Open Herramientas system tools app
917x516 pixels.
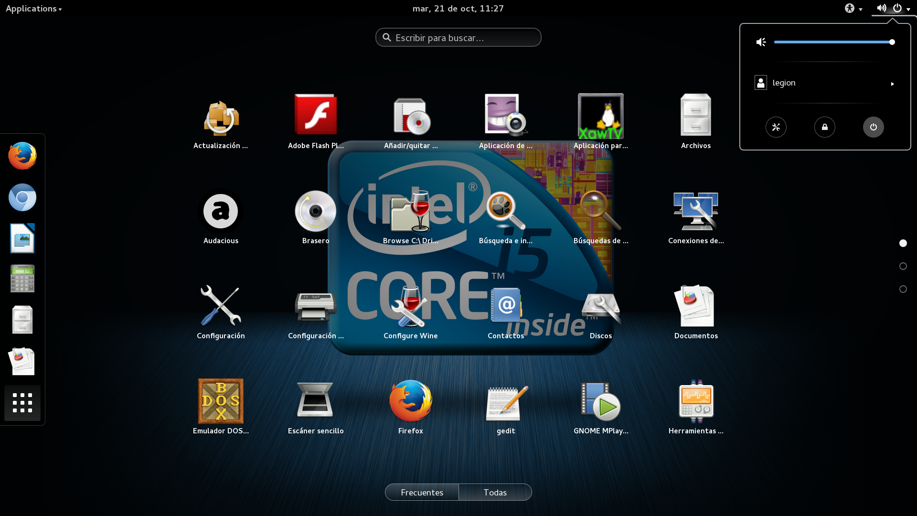[696, 408]
